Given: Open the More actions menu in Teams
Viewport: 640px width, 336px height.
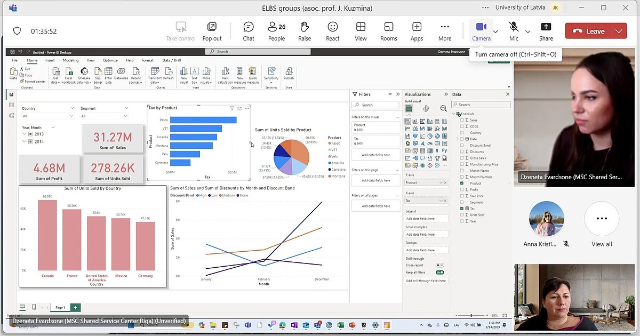Looking at the screenshot, I should click(x=445, y=31).
